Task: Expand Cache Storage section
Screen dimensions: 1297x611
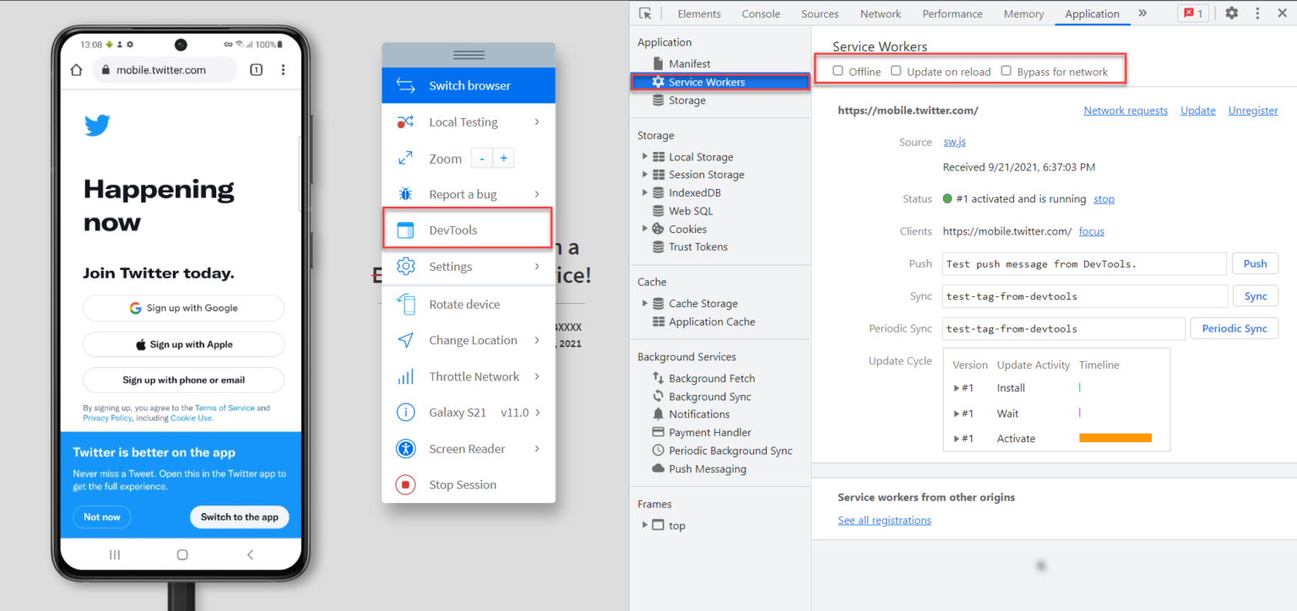Action: (x=644, y=303)
